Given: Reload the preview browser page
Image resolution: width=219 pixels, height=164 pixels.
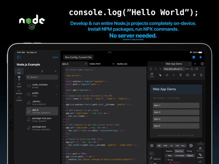Looking at the screenshot, I should tap(151, 69).
